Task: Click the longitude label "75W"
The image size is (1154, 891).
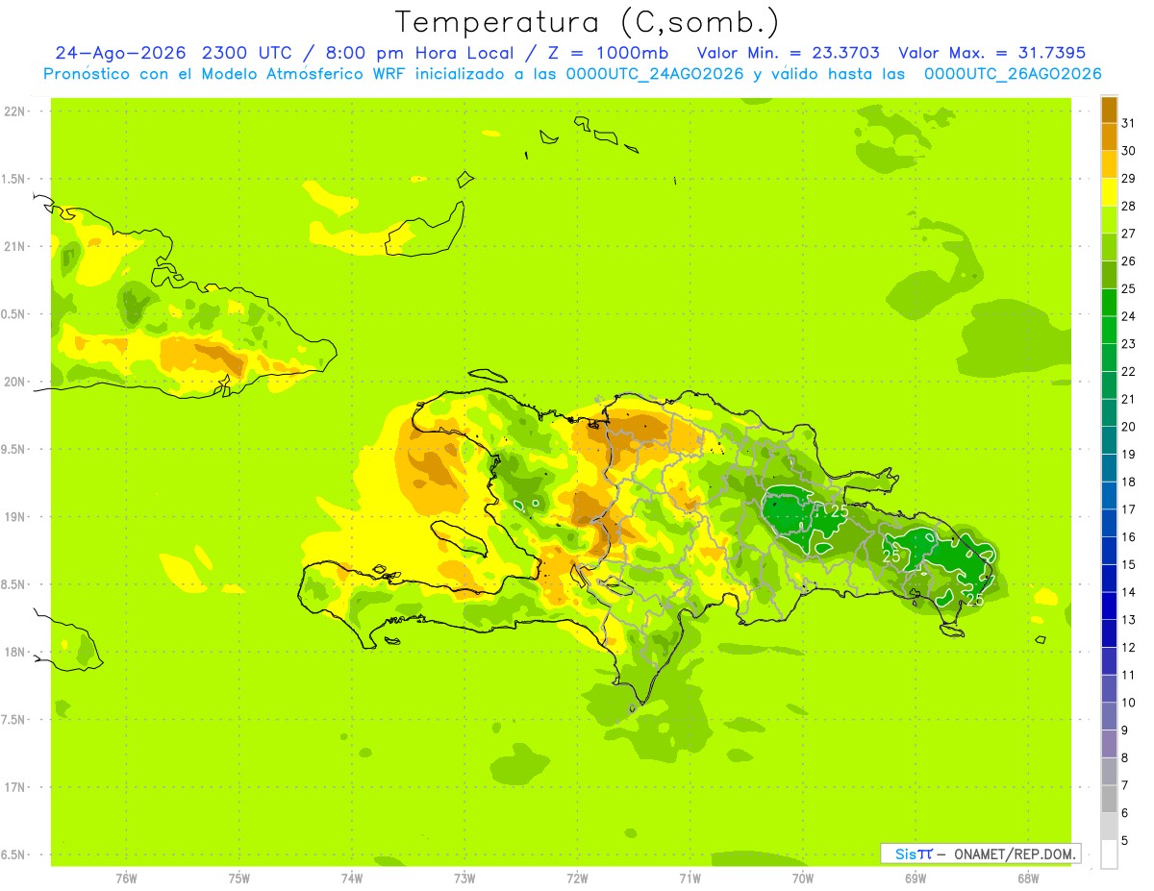Action: [239, 878]
